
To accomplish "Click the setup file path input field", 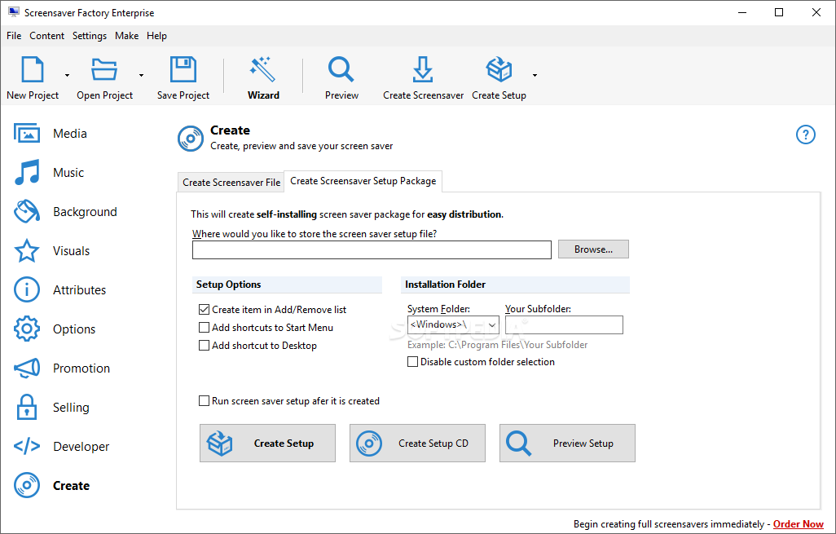I will pos(372,249).
